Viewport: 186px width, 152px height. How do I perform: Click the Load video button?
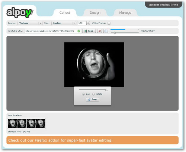pyautogui.click(x=89, y=31)
